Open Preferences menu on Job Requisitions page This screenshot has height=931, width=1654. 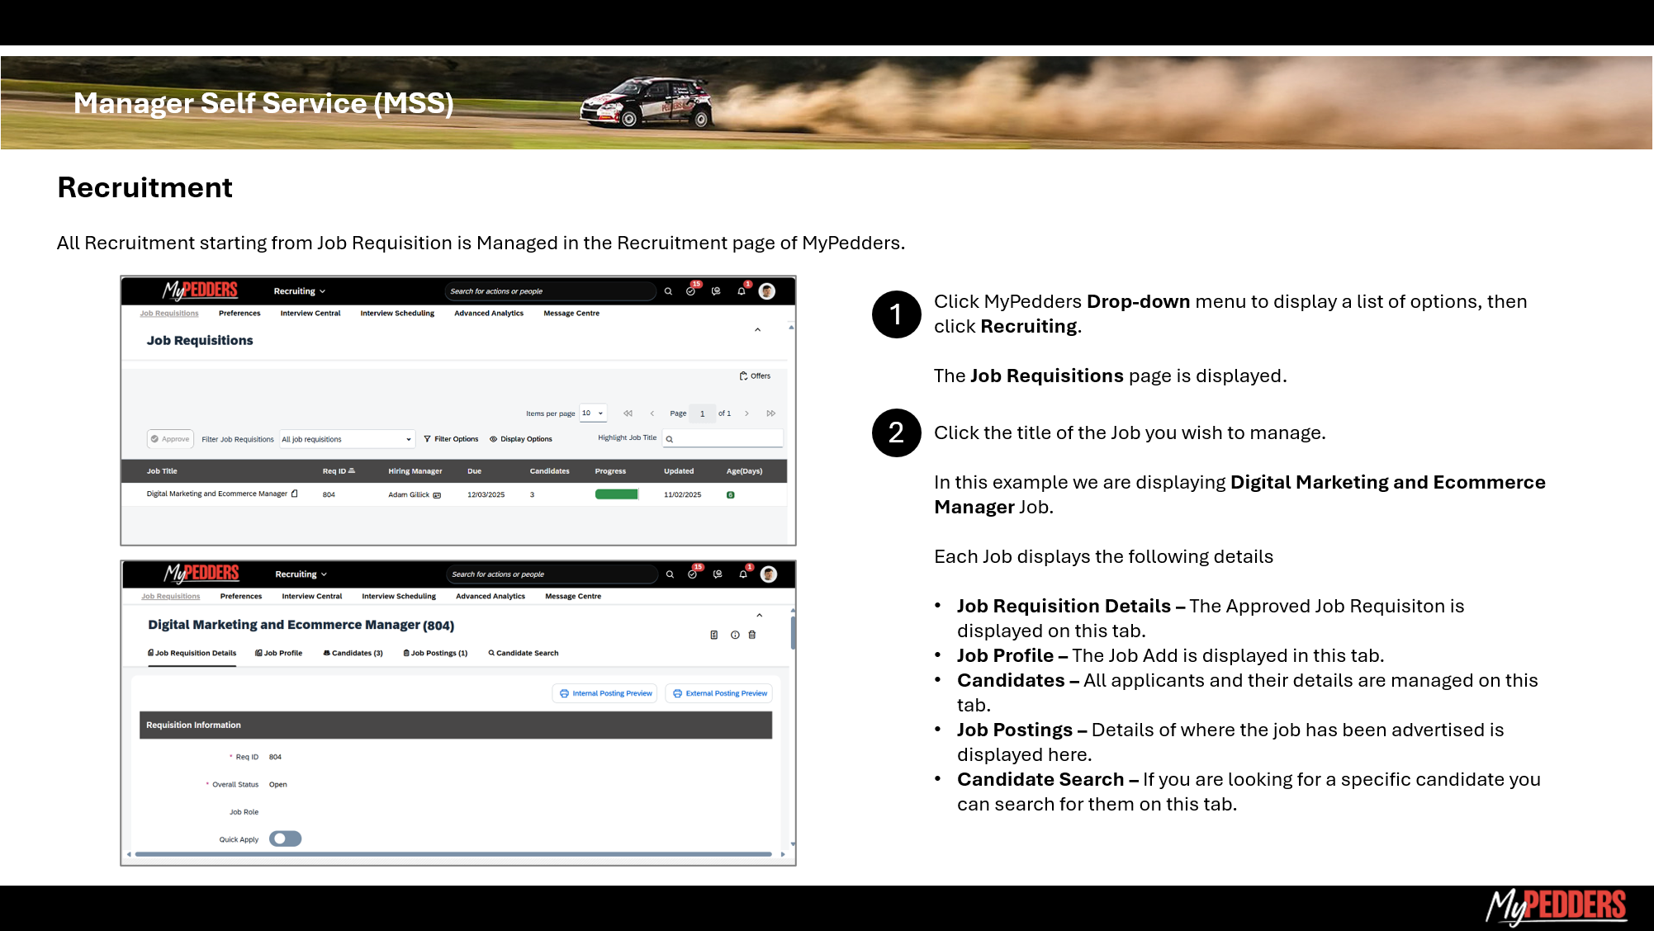click(x=239, y=314)
